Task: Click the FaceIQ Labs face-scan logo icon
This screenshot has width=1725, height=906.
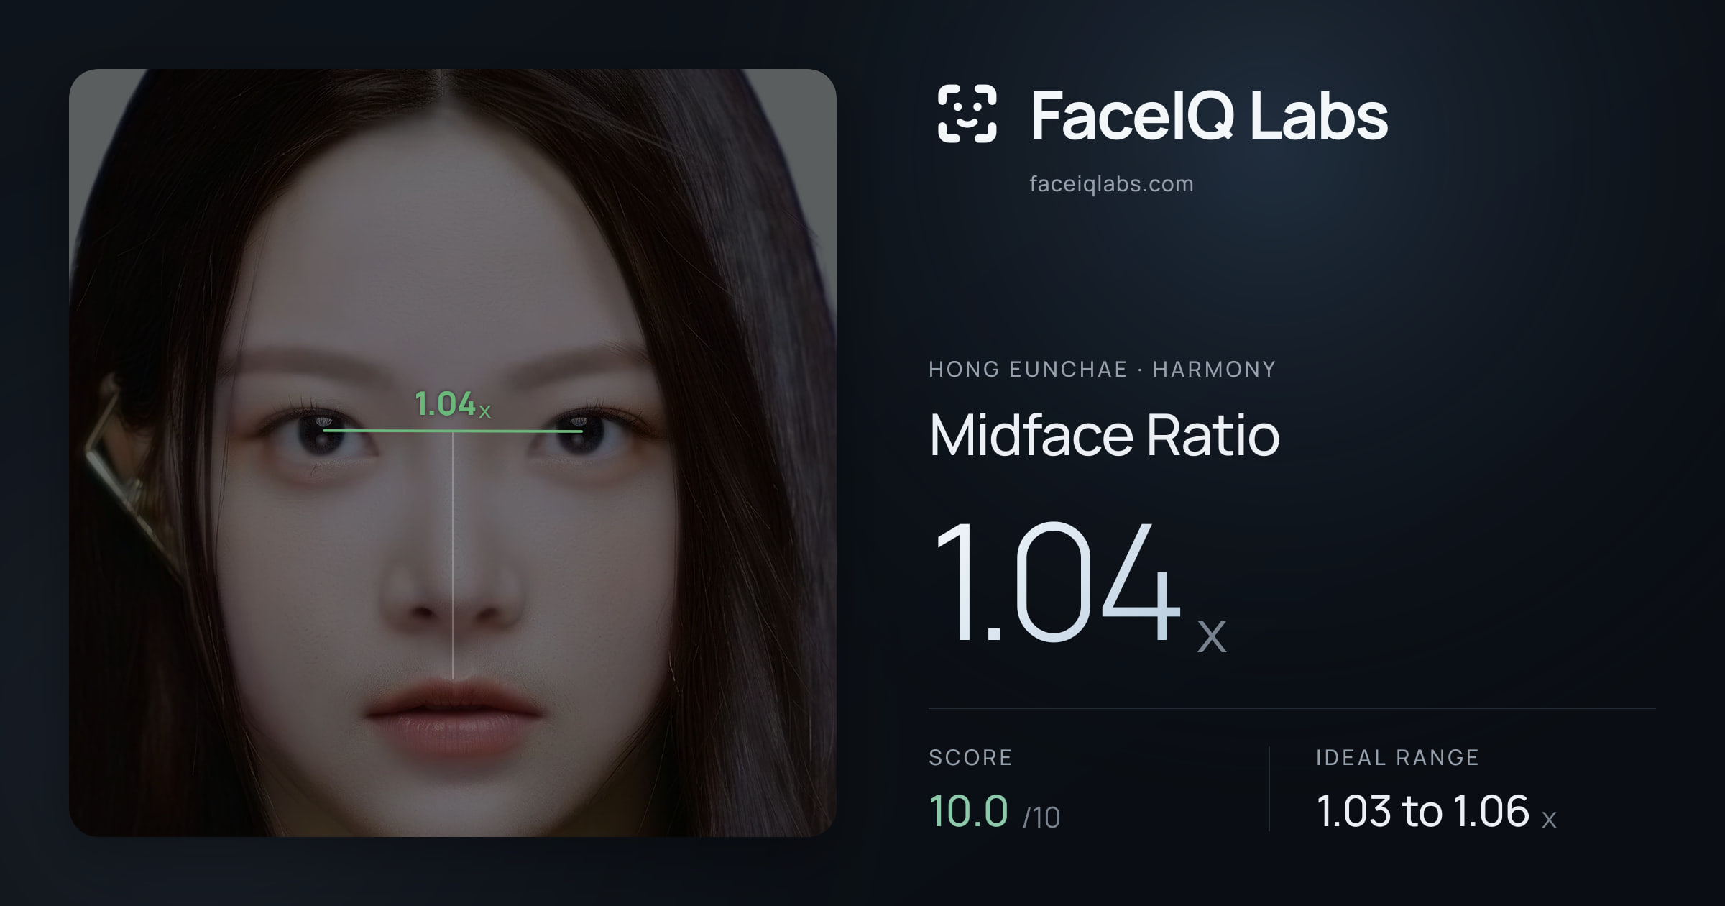Action: tap(967, 114)
